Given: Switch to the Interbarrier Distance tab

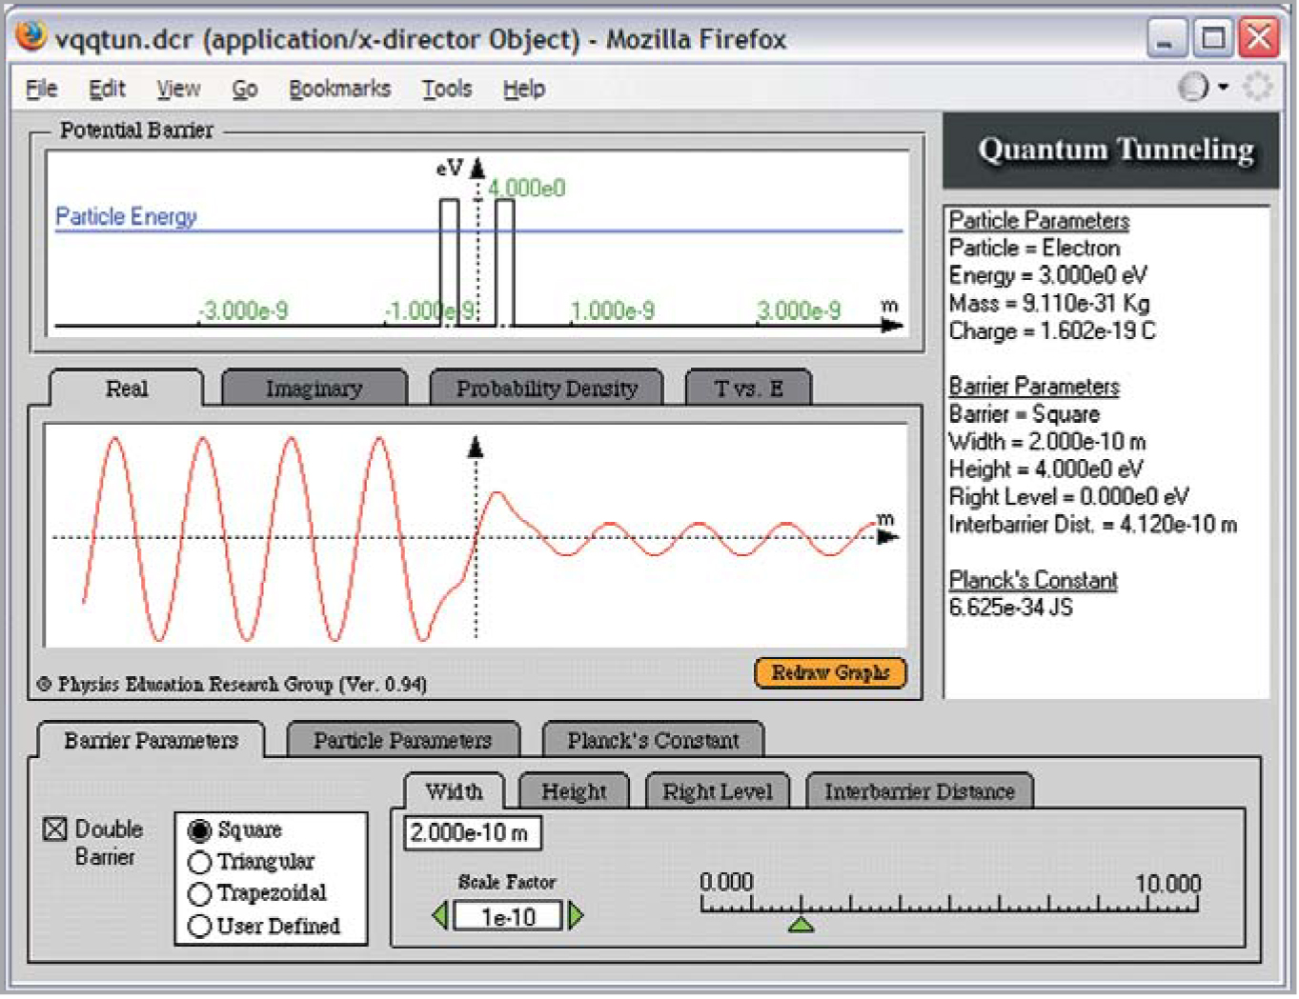Looking at the screenshot, I should coord(919,792).
